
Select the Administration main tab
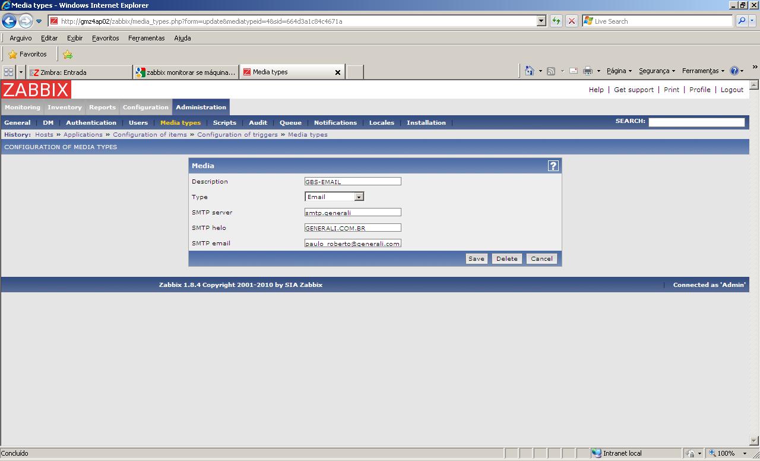point(201,108)
